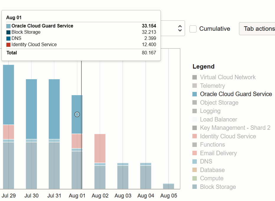Viewport: 275px width, 201px height.
Task: Click the Block Storage row in the tooltip
Action: [x=81, y=32]
